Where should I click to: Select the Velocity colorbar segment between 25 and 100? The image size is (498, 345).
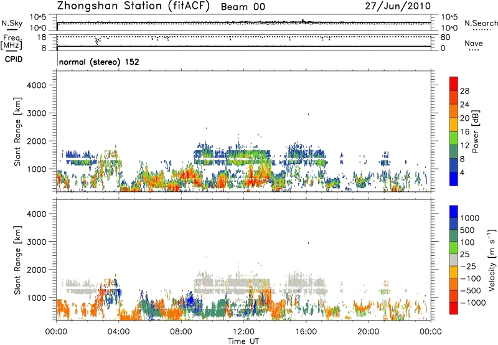click(454, 248)
